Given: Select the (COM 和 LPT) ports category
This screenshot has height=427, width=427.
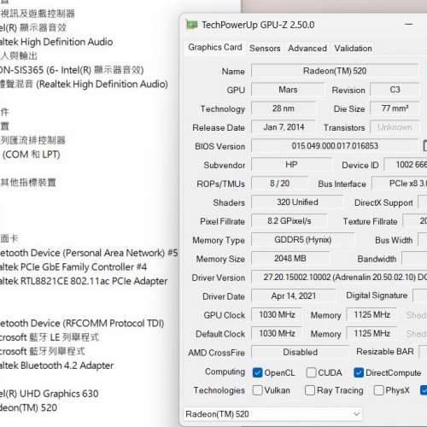Looking at the screenshot, I should tap(31, 155).
